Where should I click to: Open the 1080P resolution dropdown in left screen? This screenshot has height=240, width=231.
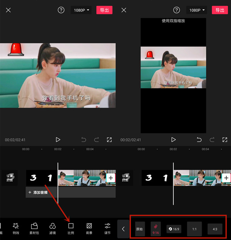click(x=81, y=10)
